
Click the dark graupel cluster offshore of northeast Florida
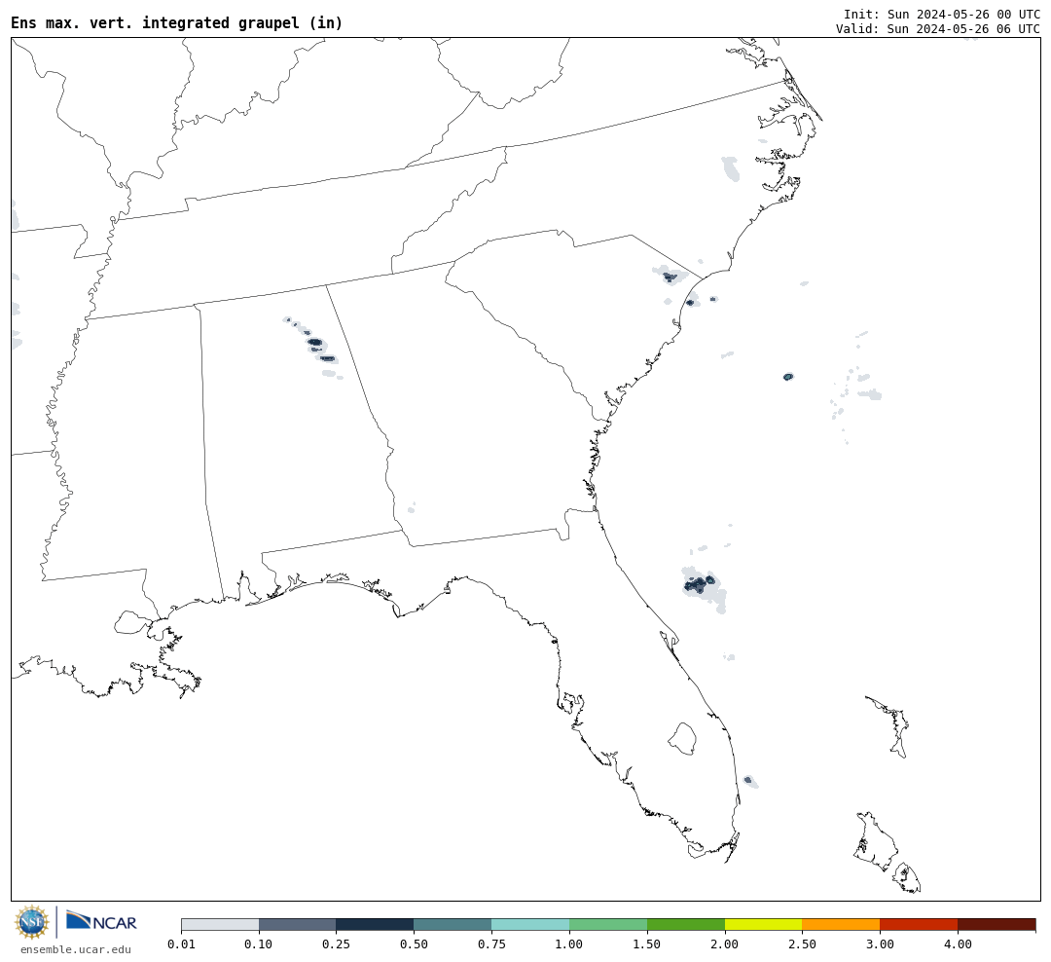point(699,583)
